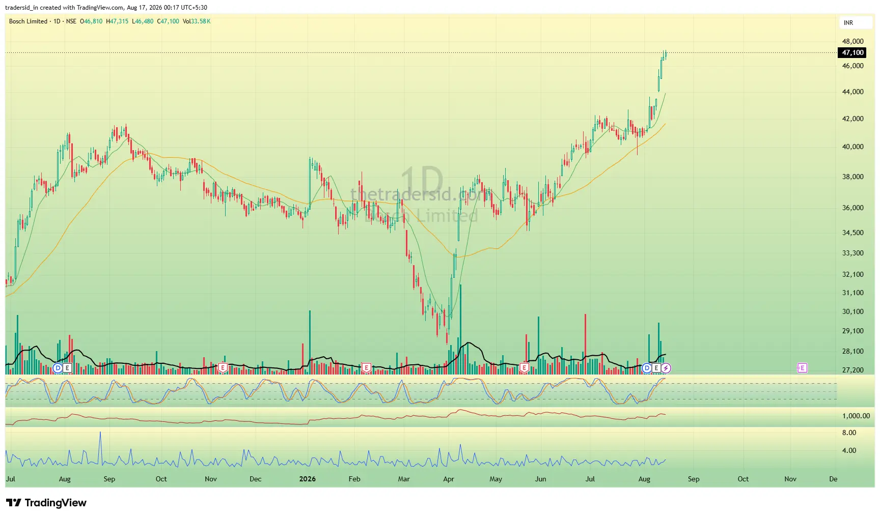Screen dimensions: 880x518
Task: Click the volume value Vol33.58K
Action: click(197, 21)
